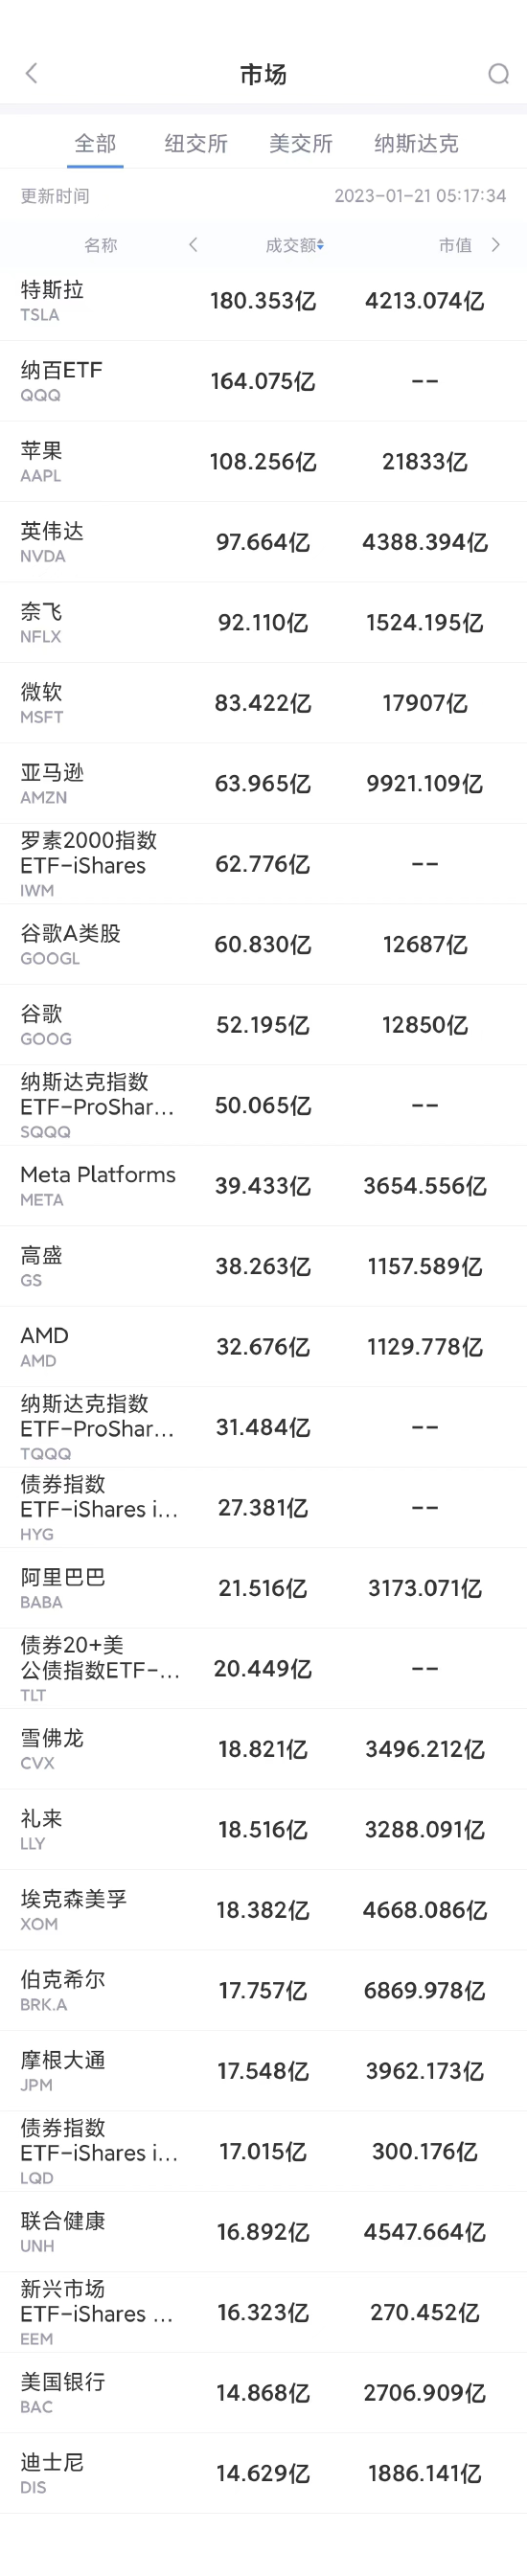527x2576 pixels.
Task: Switch to the 美交所 tab
Action: (x=301, y=143)
